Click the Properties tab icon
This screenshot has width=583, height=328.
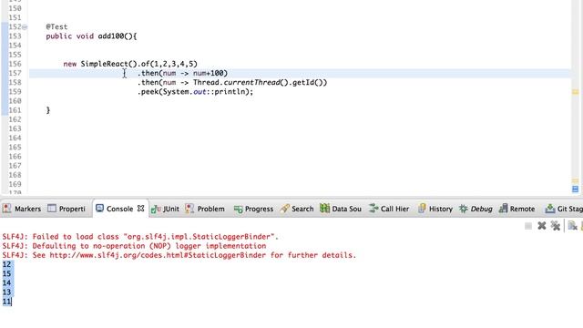click(52, 209)
